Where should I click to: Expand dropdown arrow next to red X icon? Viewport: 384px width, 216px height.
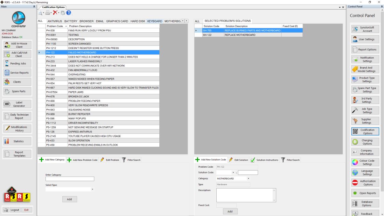59,13
